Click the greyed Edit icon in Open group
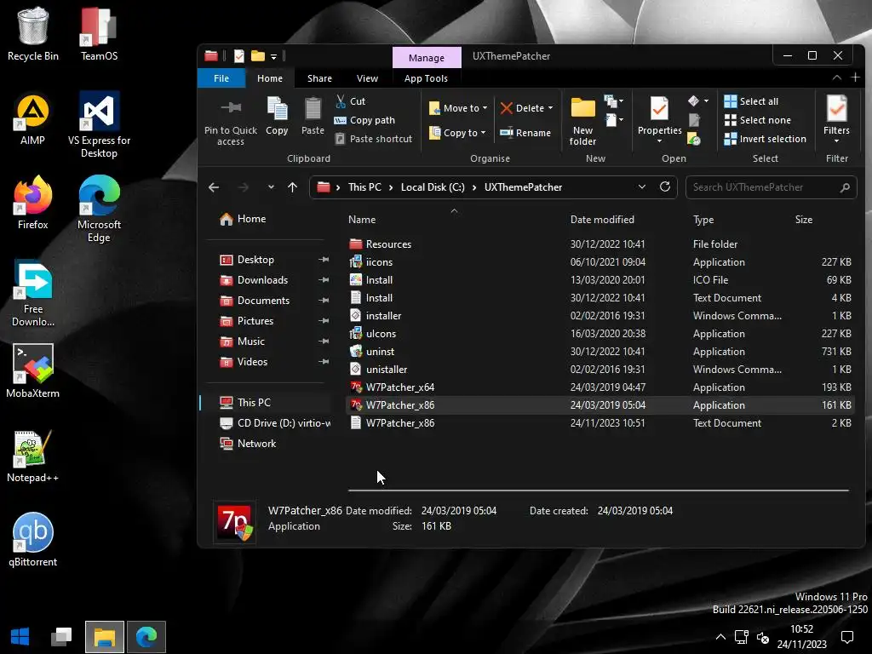 click(x=694, y=119)
